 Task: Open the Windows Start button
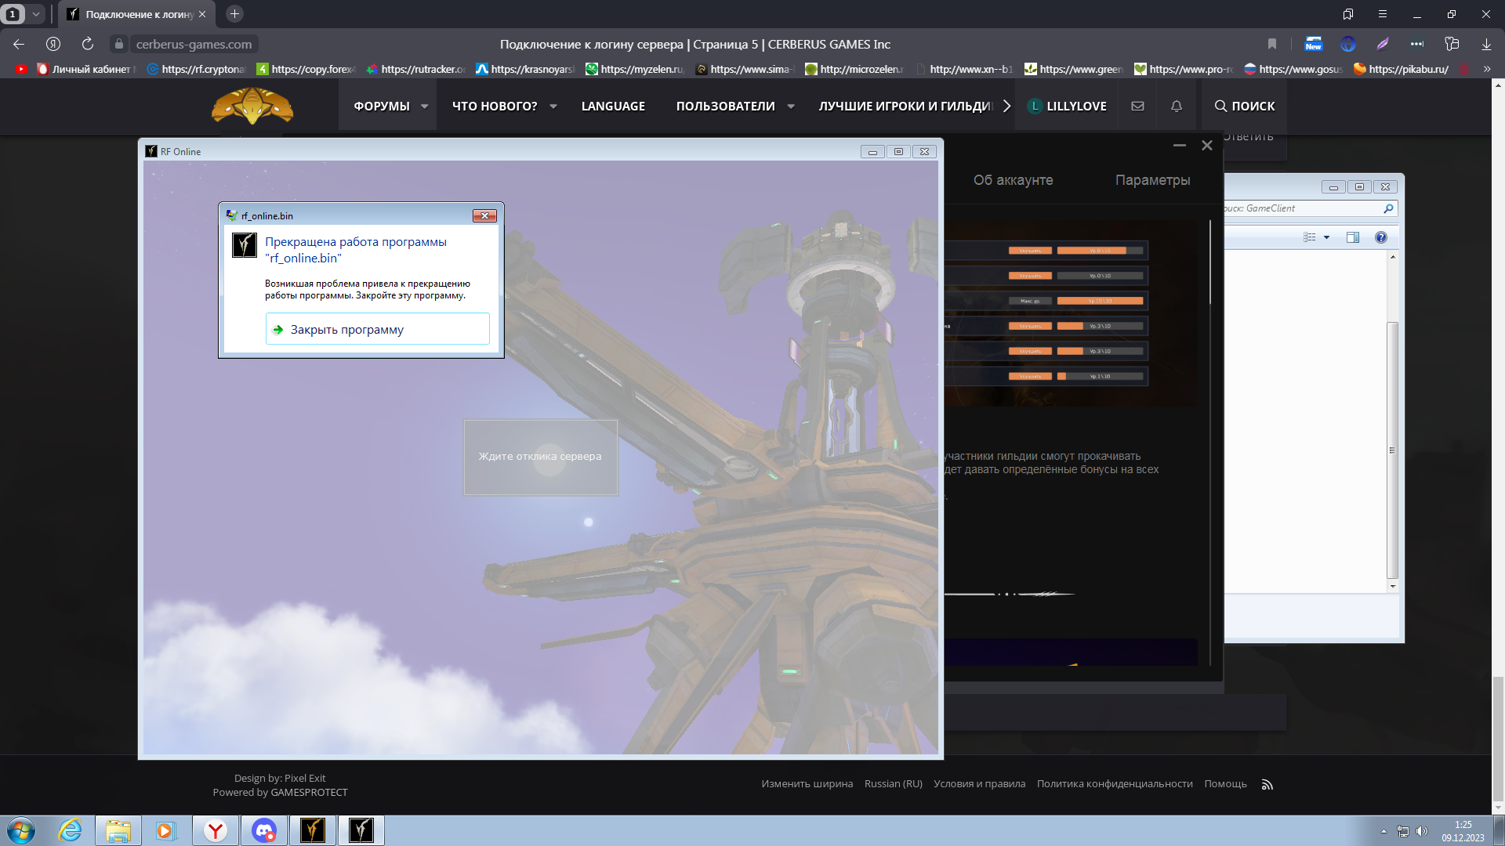point(21,830)
